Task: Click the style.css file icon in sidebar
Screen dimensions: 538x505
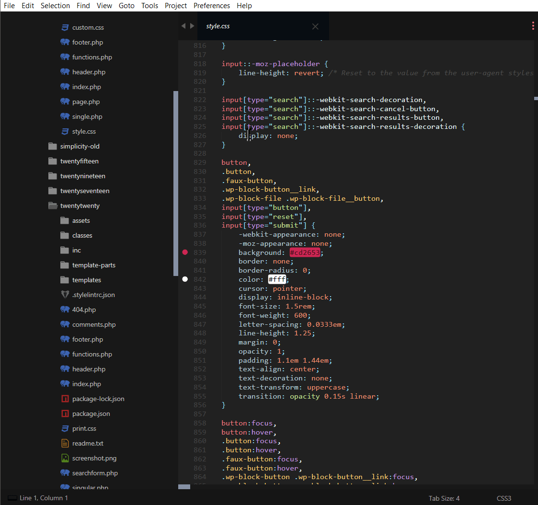Action: coord(65,131)
